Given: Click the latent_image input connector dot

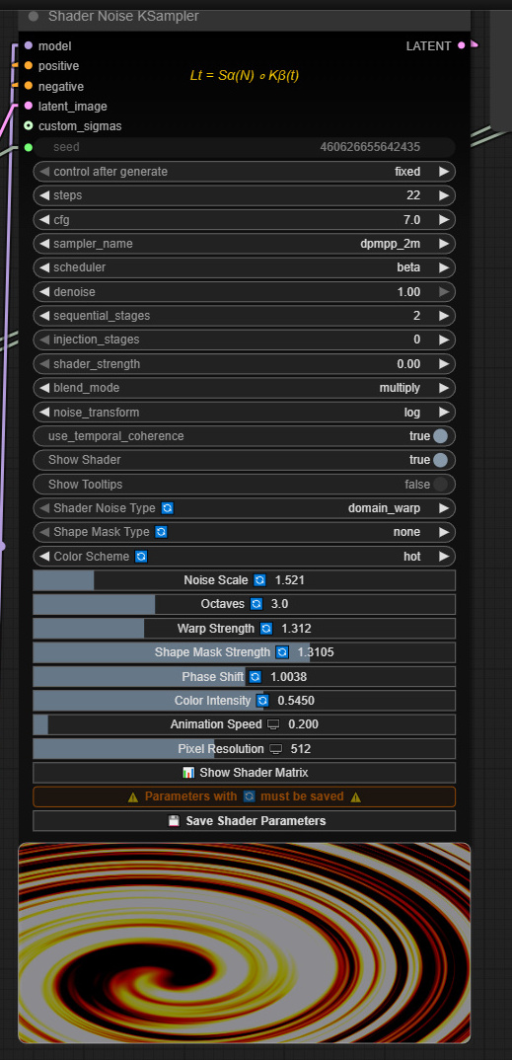Looking at the screenshot, I should pyautogui.click(x=28, y=107).
